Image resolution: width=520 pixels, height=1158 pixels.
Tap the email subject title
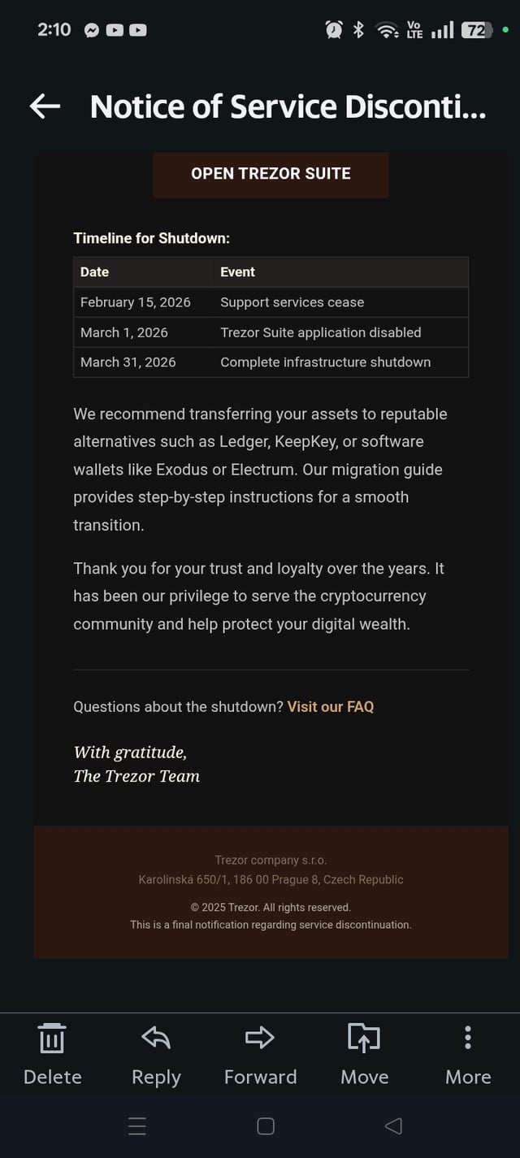click(x=288, y=106)
